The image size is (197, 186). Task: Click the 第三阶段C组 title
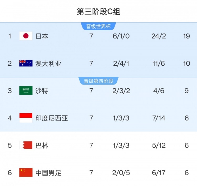(x=98, y=12)
